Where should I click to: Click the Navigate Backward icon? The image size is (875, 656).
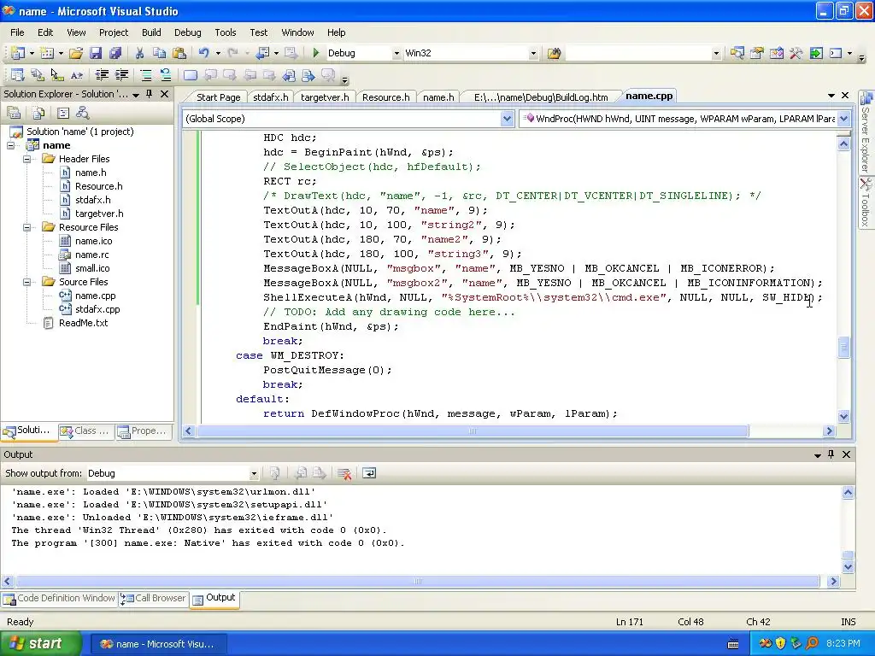coord(263,53)
